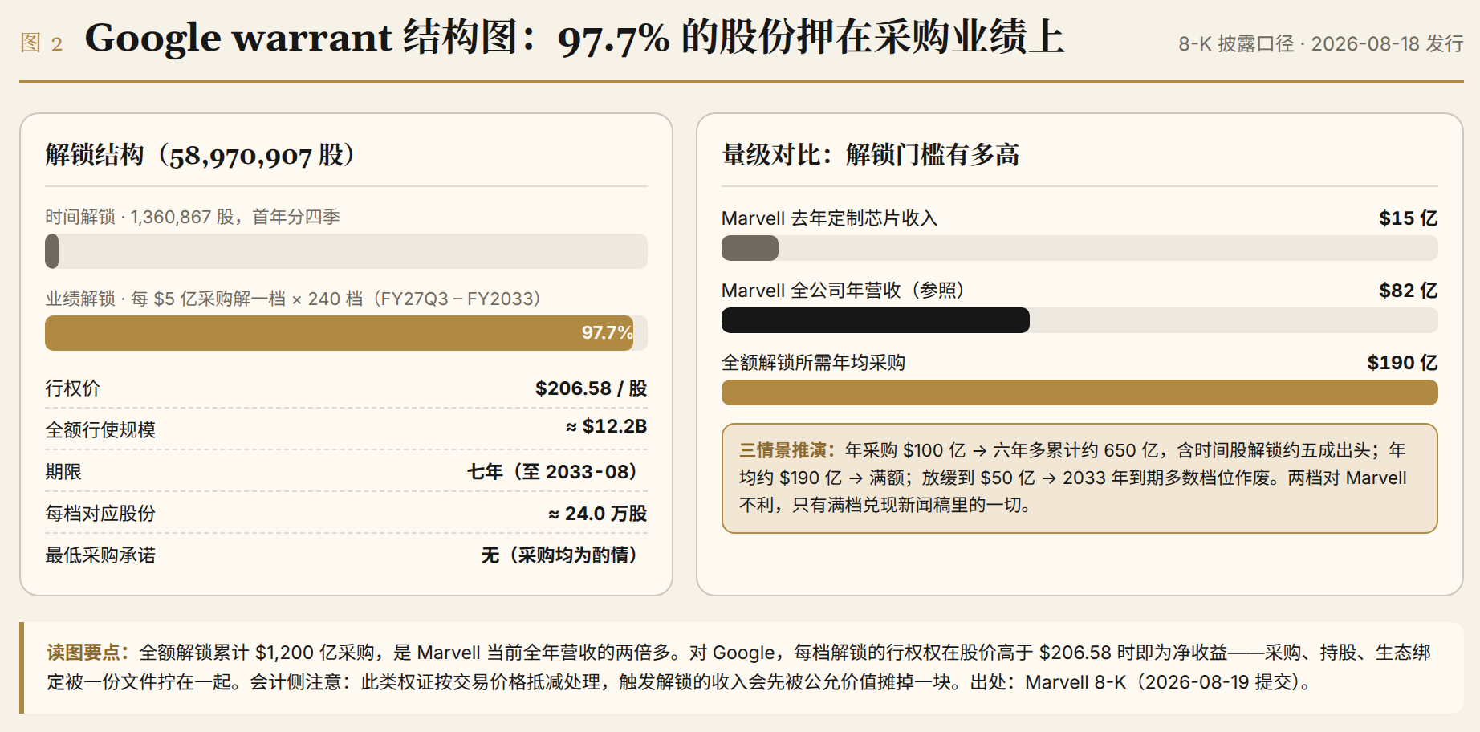The image size is (1480, 732).
Task: Click the time-unlock progress bar
Action: pyautogui.click(x=346, y=251)
